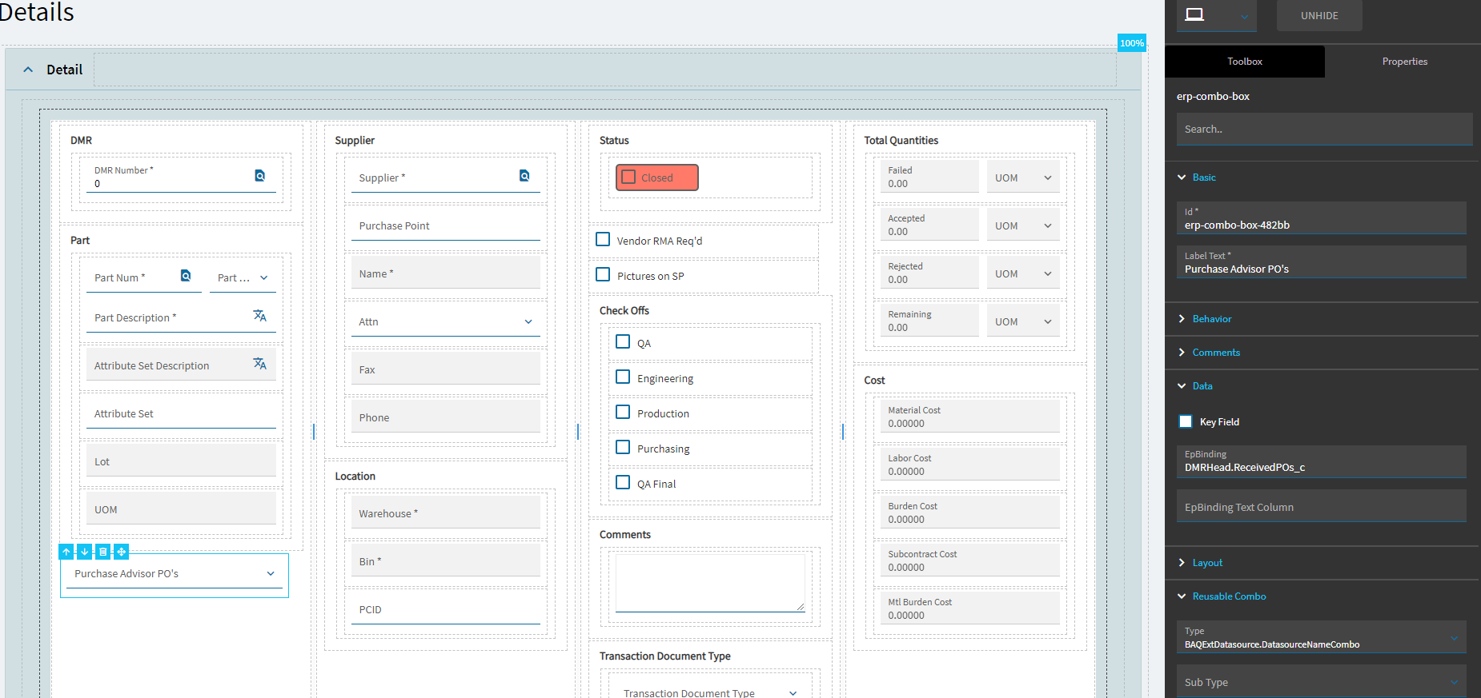Click the device preview laptop icon
This screenshot has height=698, width=1481.
pos(1194,14)
